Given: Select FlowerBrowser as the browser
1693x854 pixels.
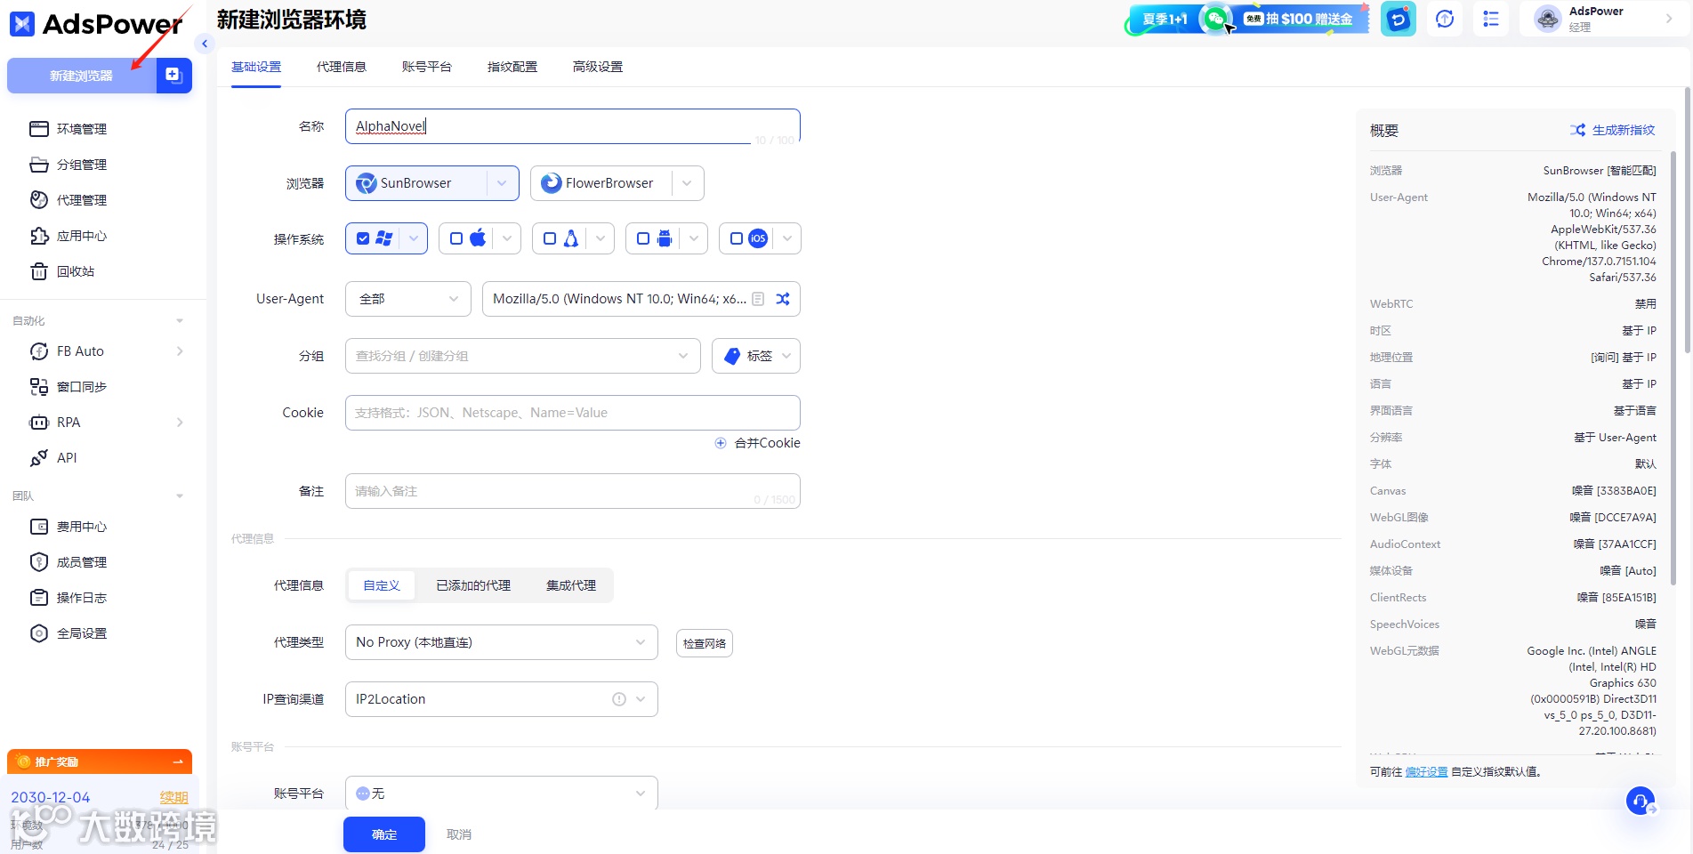Looking at the screenshot, I should [601, 183].
